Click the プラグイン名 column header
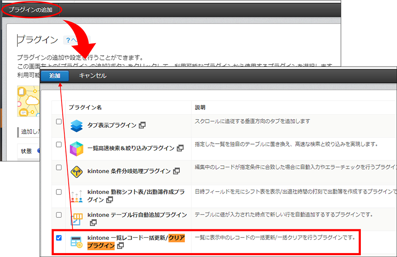This screenshot has height=257, width=397. point(85,108)
